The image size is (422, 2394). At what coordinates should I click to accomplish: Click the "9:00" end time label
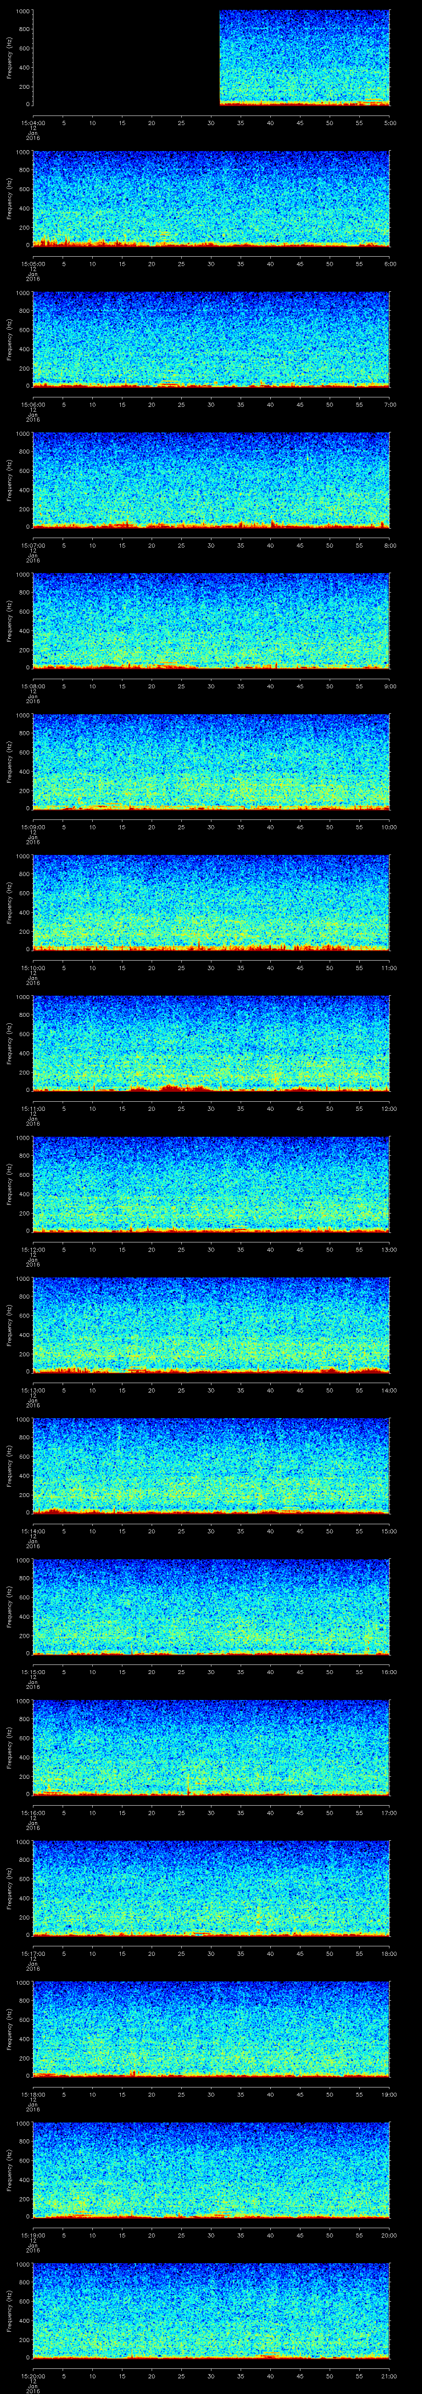[389, 686]
